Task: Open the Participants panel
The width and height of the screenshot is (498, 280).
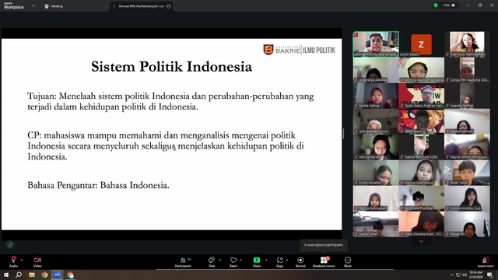Action: pos(184,261)
